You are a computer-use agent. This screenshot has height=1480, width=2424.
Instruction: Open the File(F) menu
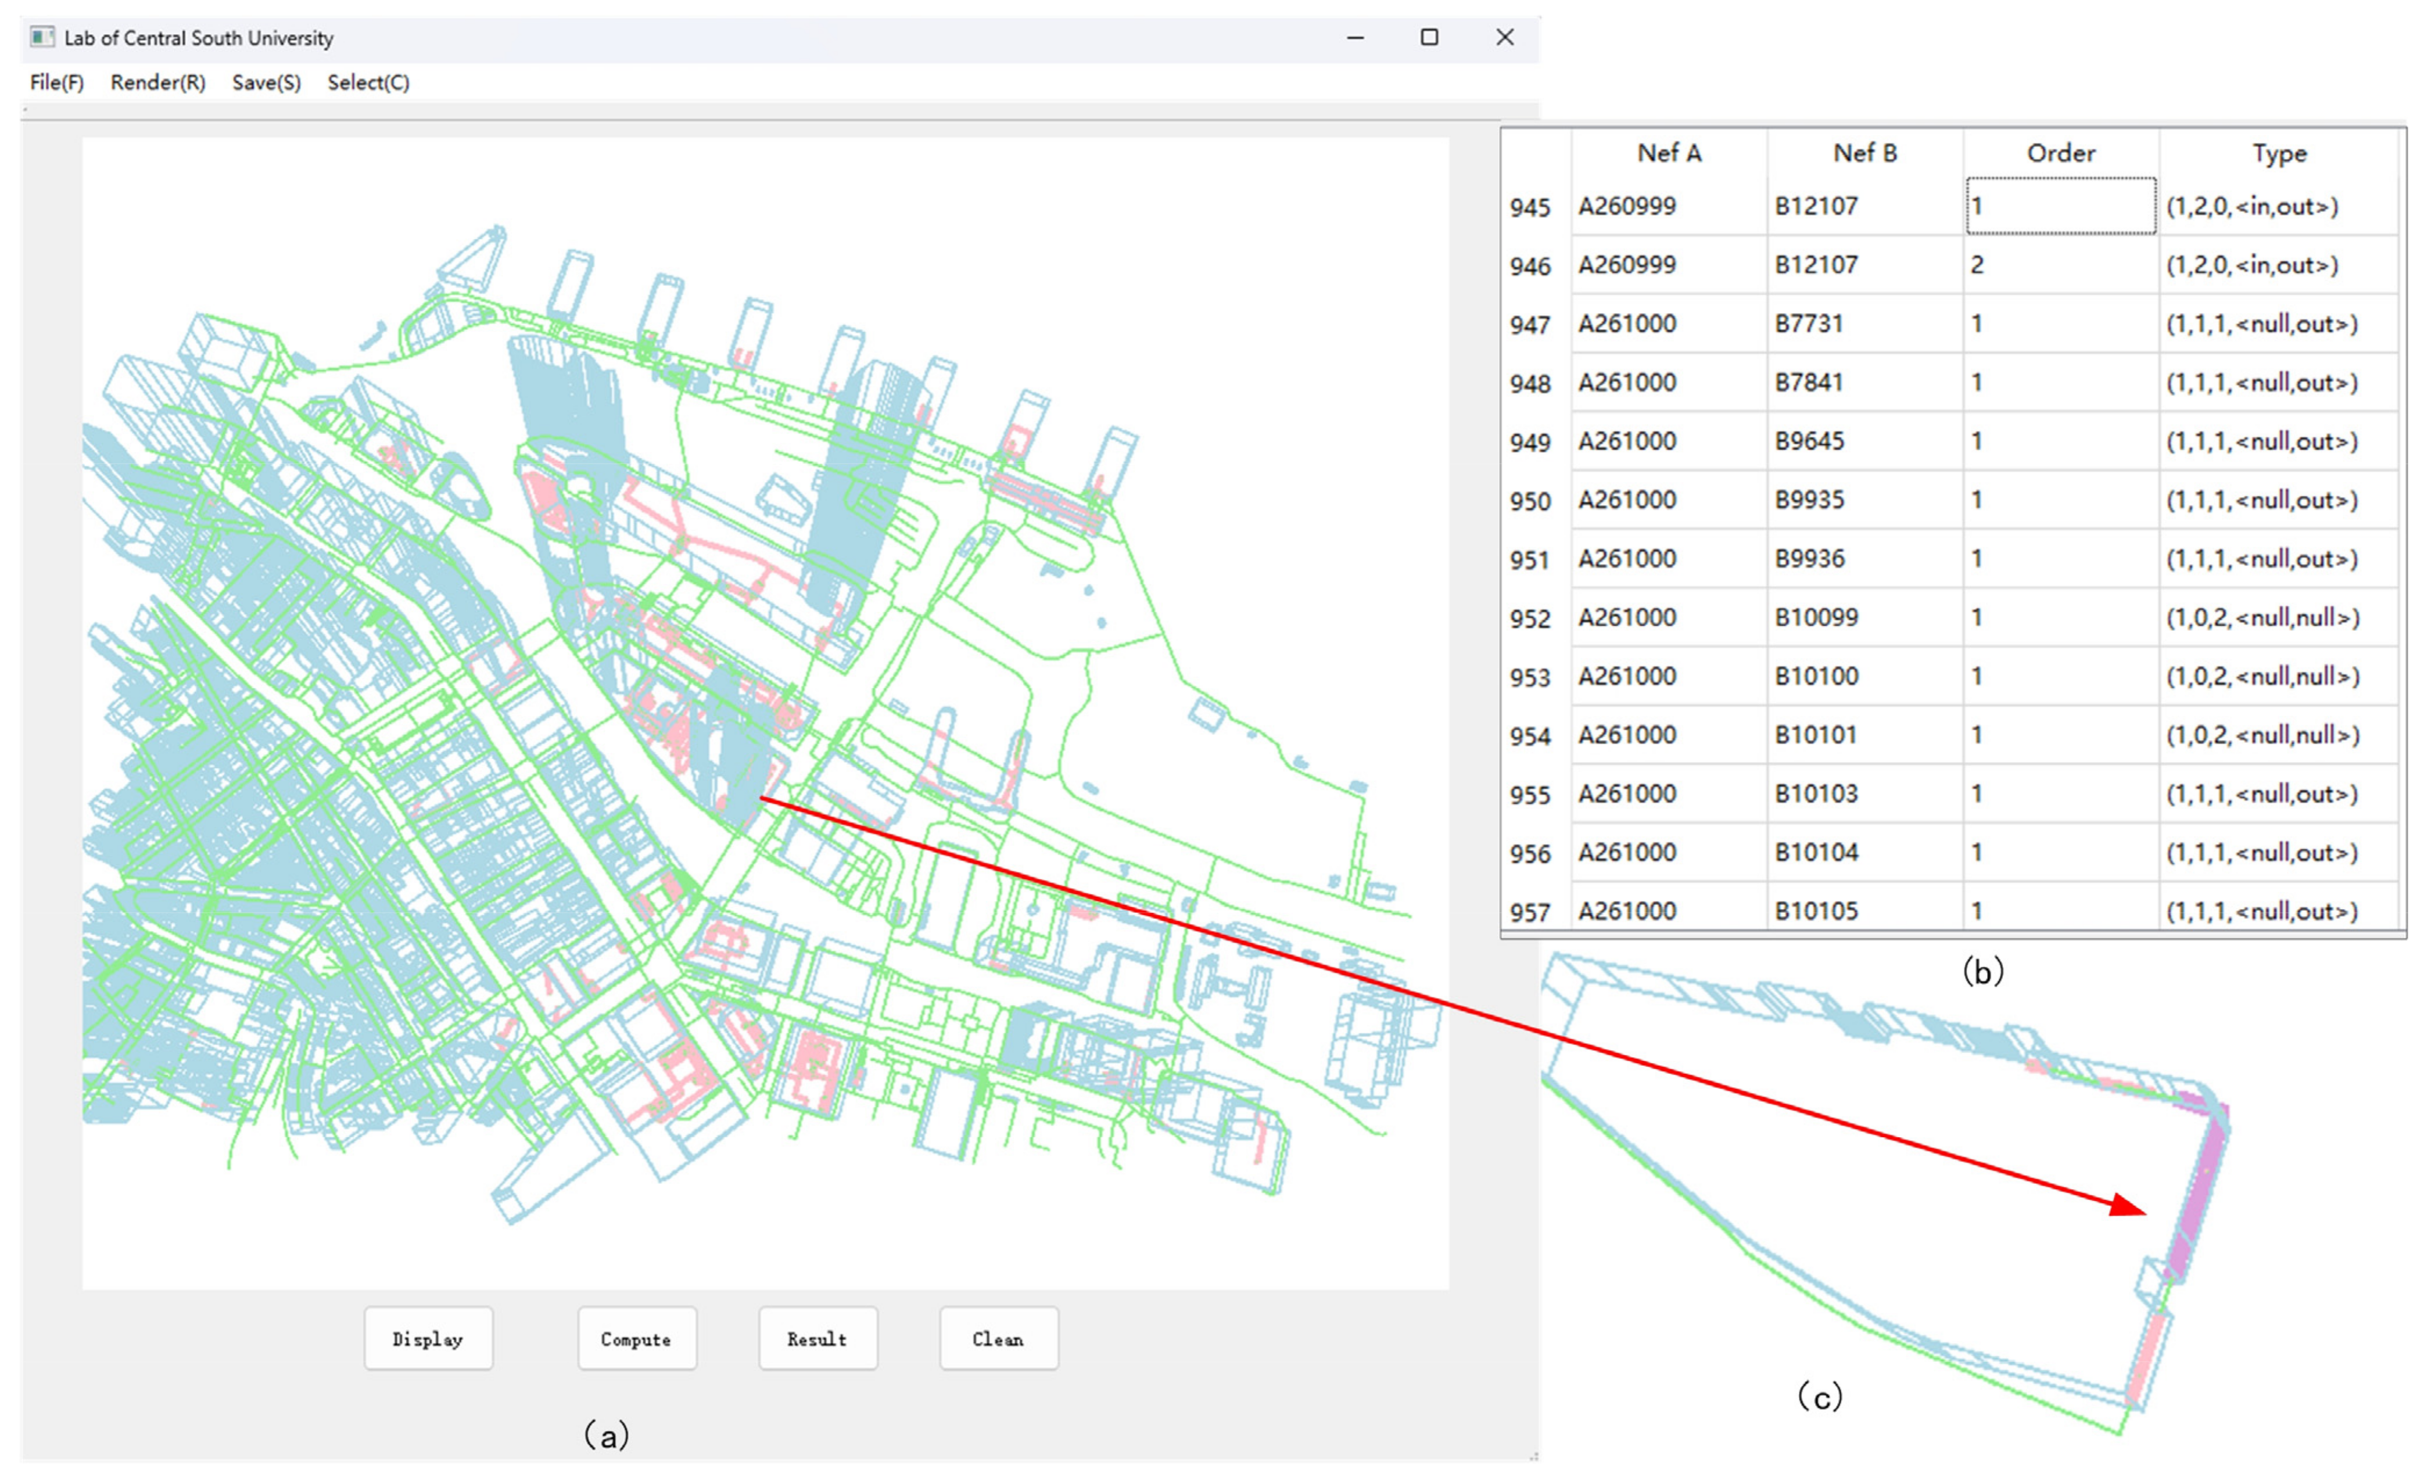56,82
